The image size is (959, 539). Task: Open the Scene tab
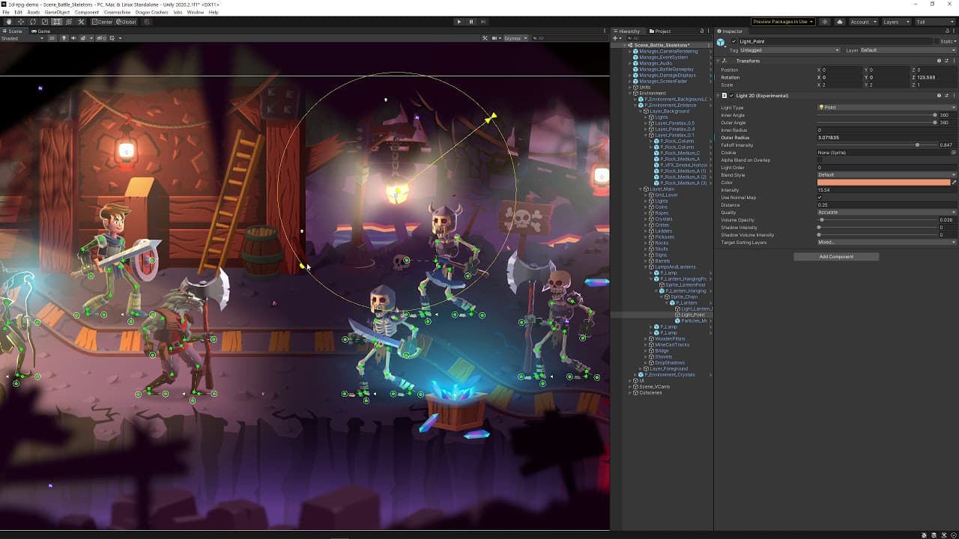click(x=13, y=31)
